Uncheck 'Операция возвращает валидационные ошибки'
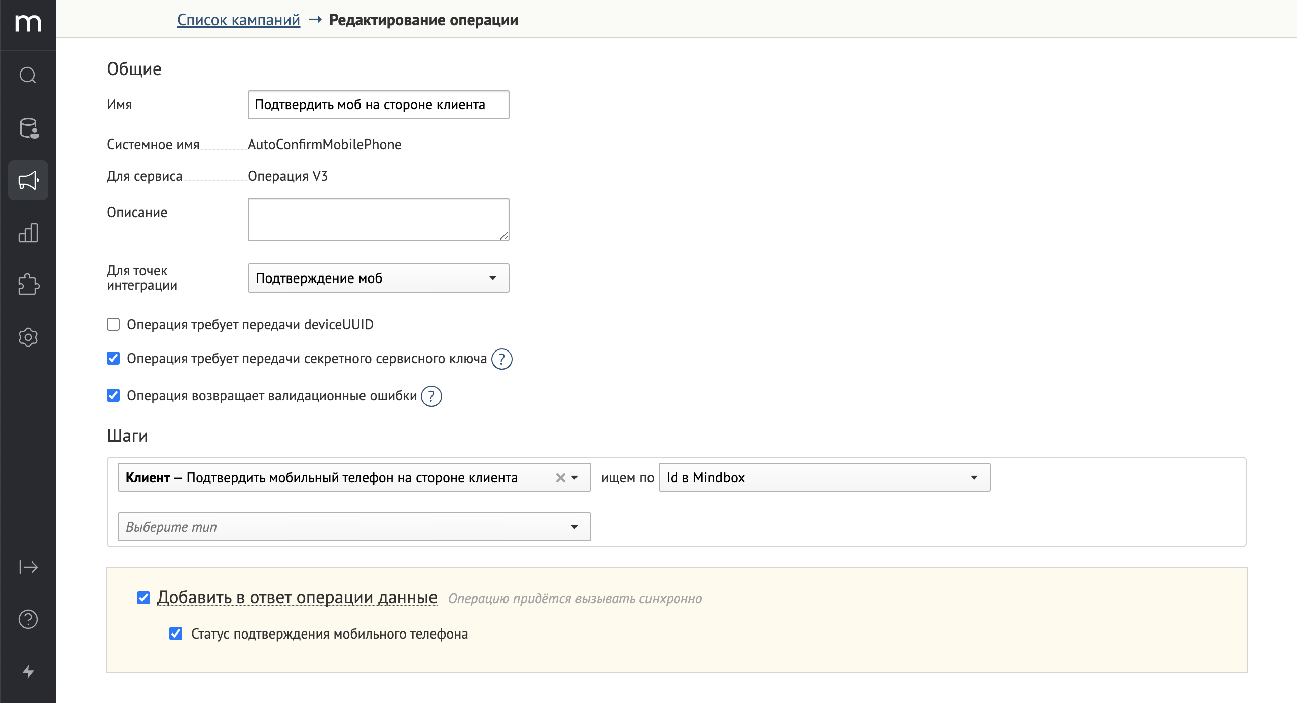Viewport: 1297px width, 703px height. 113,395
